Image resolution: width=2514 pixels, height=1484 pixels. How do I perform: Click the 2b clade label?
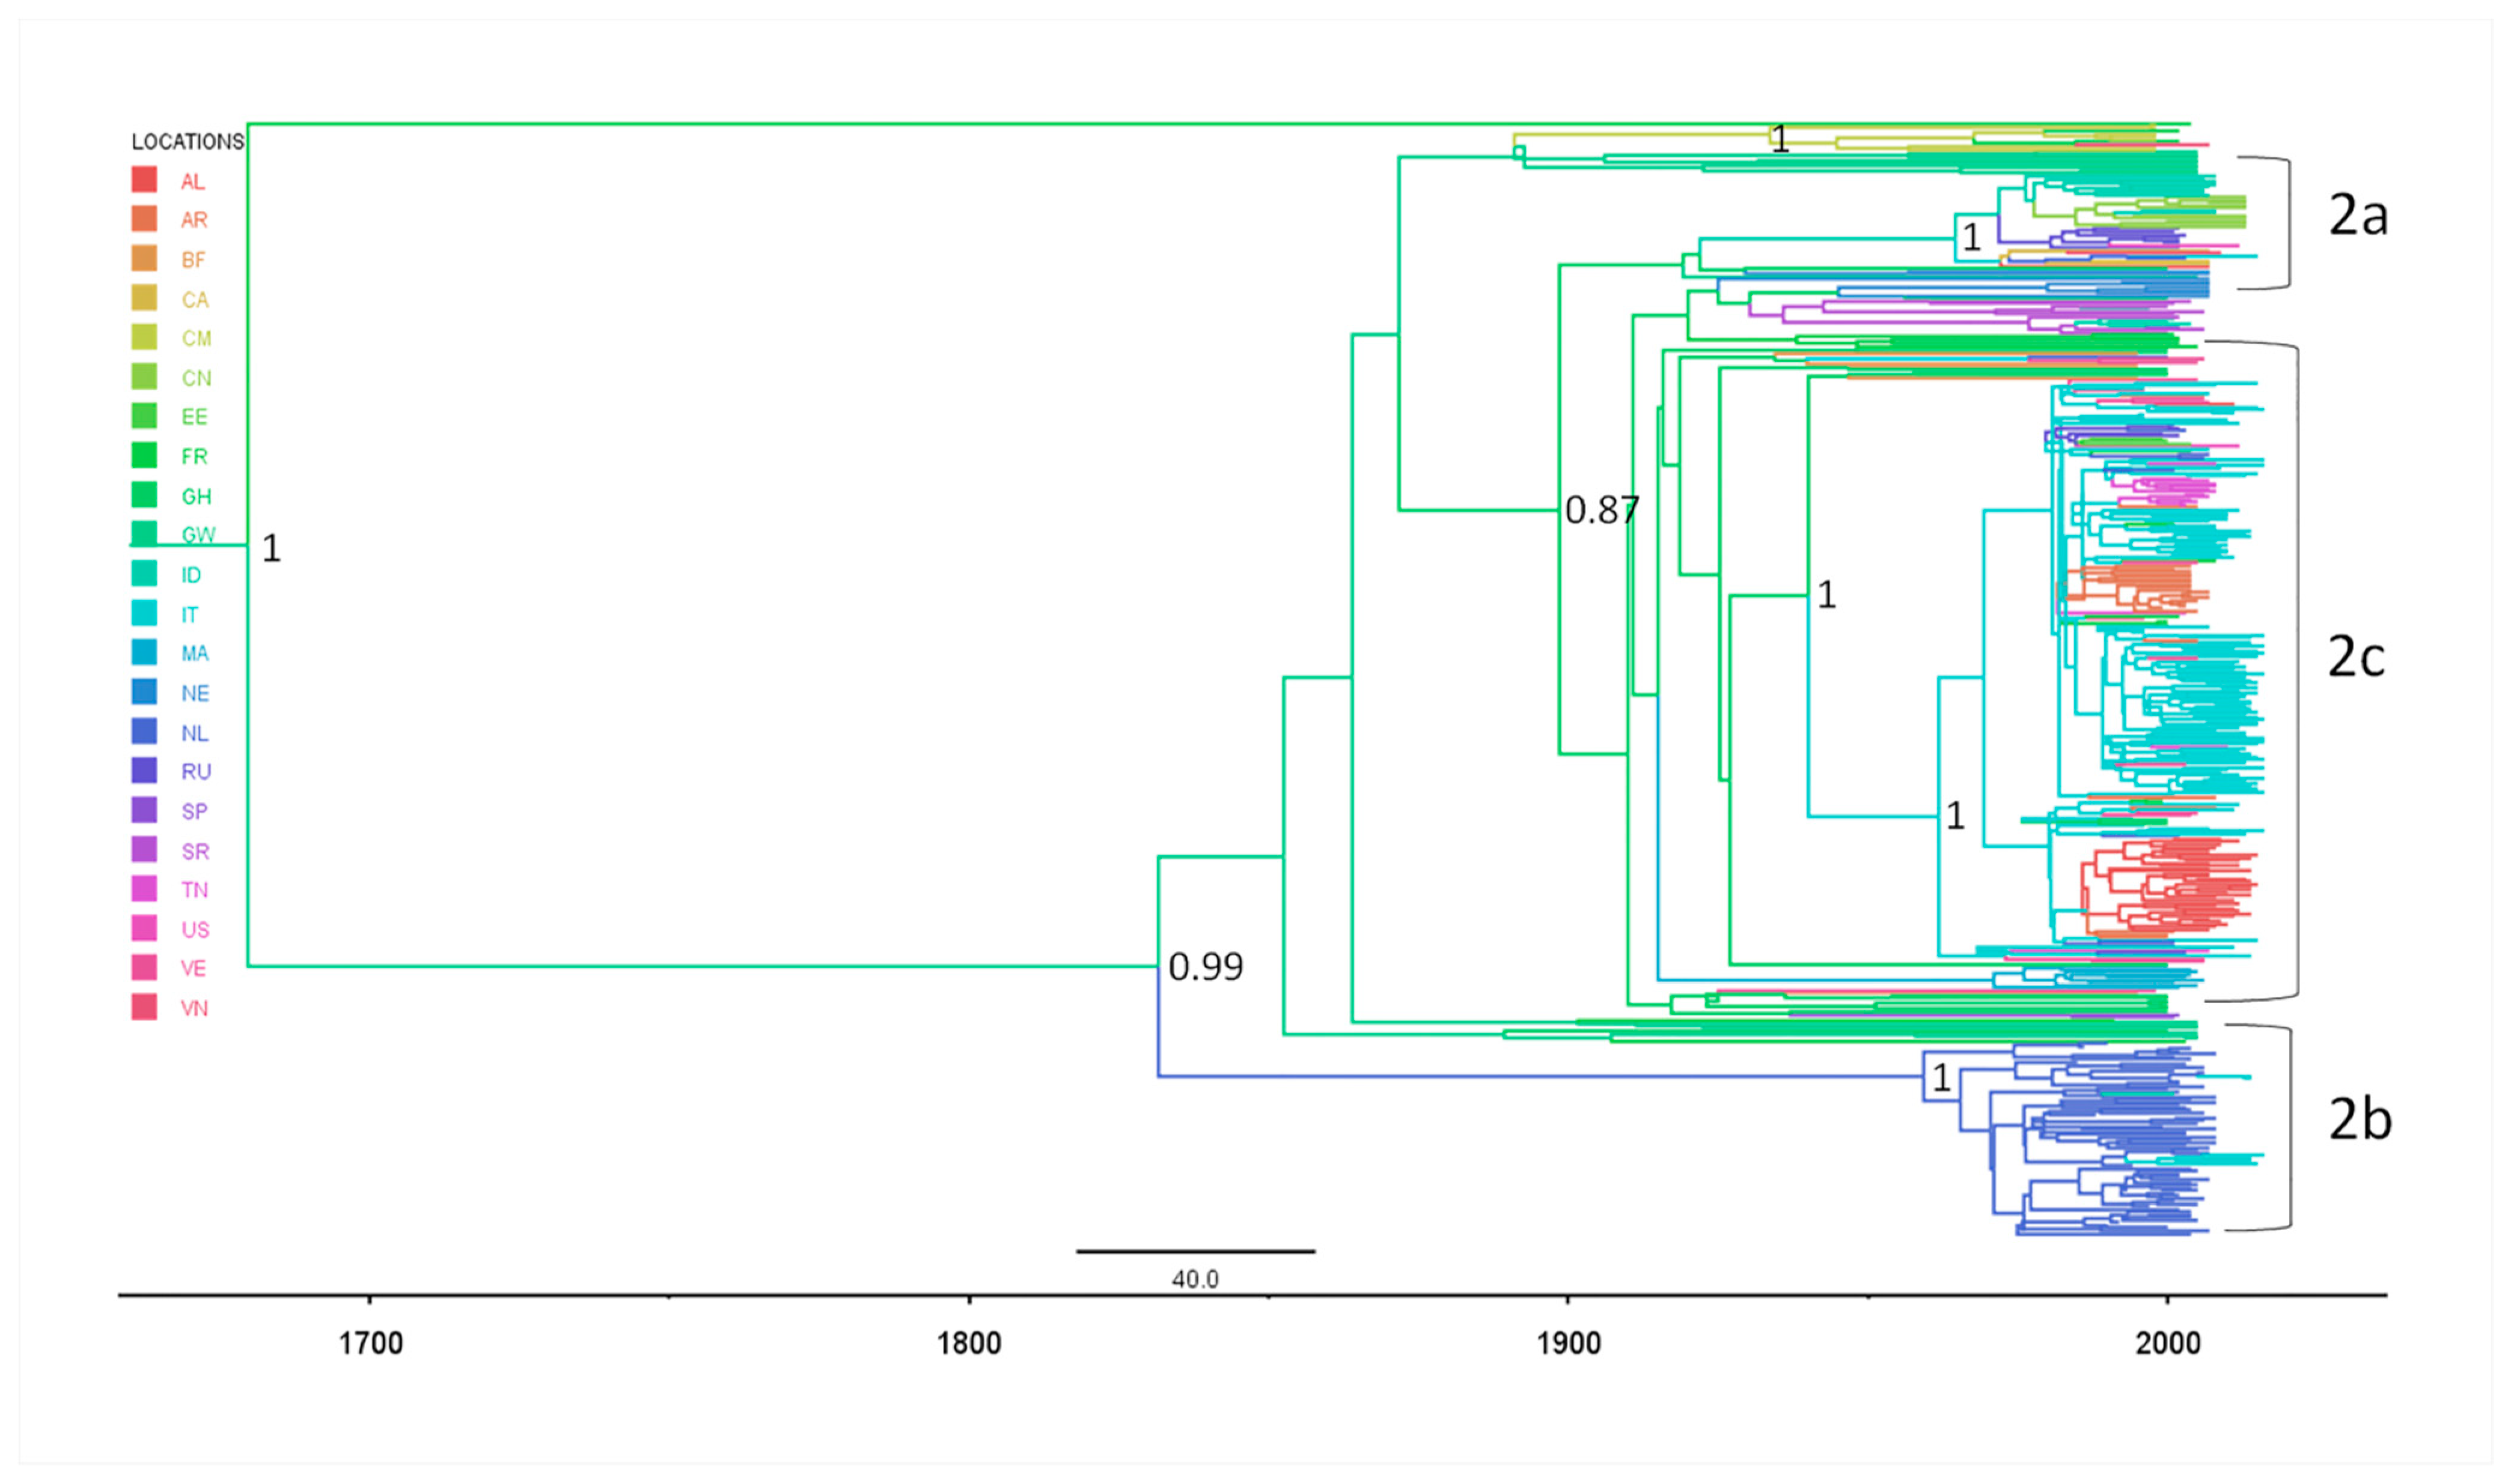click(x=2360, y=1118)
